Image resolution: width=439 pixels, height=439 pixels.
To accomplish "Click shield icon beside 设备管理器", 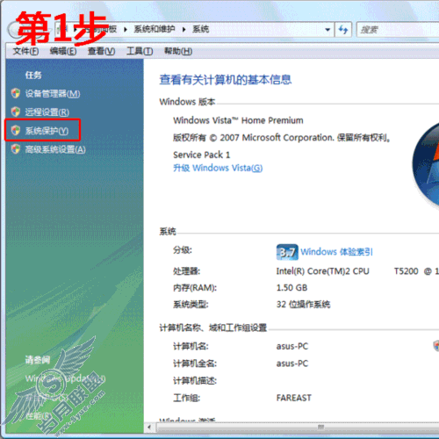I will coord(16,93).
